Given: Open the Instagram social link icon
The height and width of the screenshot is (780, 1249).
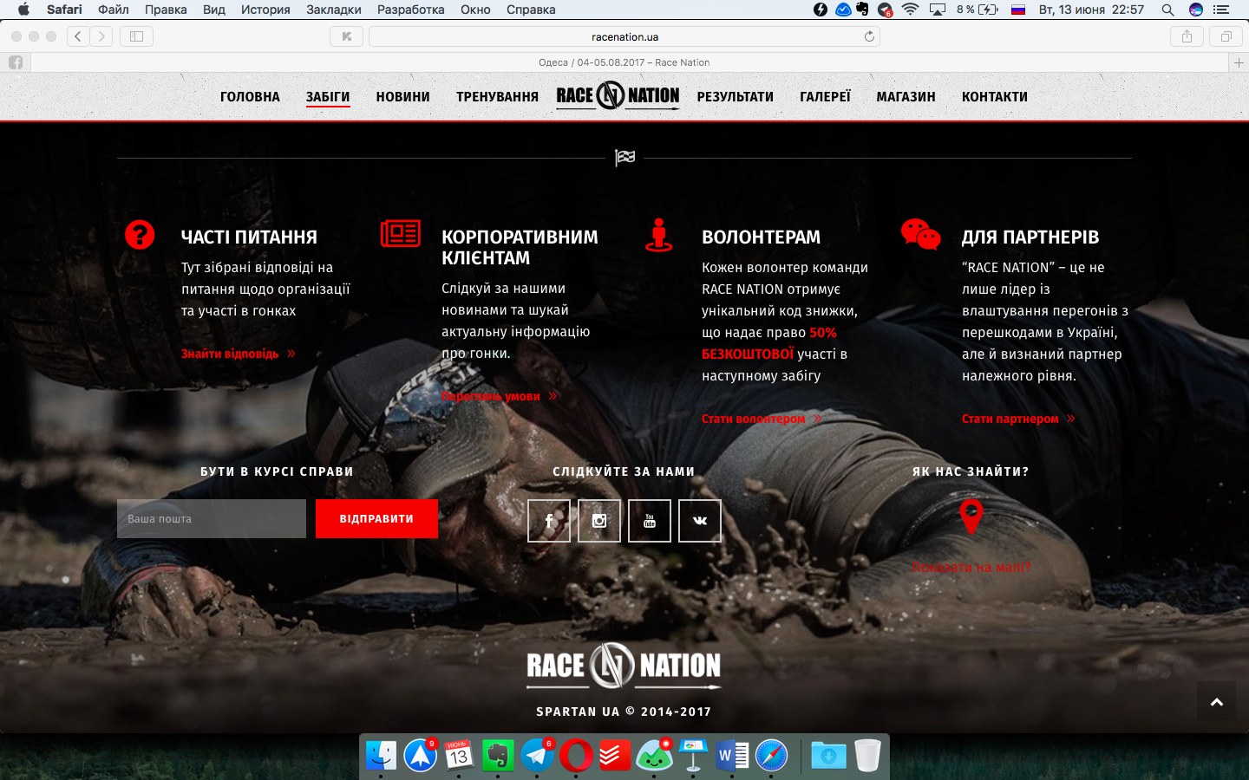Looking at the screenshot, I should [599, 521].
